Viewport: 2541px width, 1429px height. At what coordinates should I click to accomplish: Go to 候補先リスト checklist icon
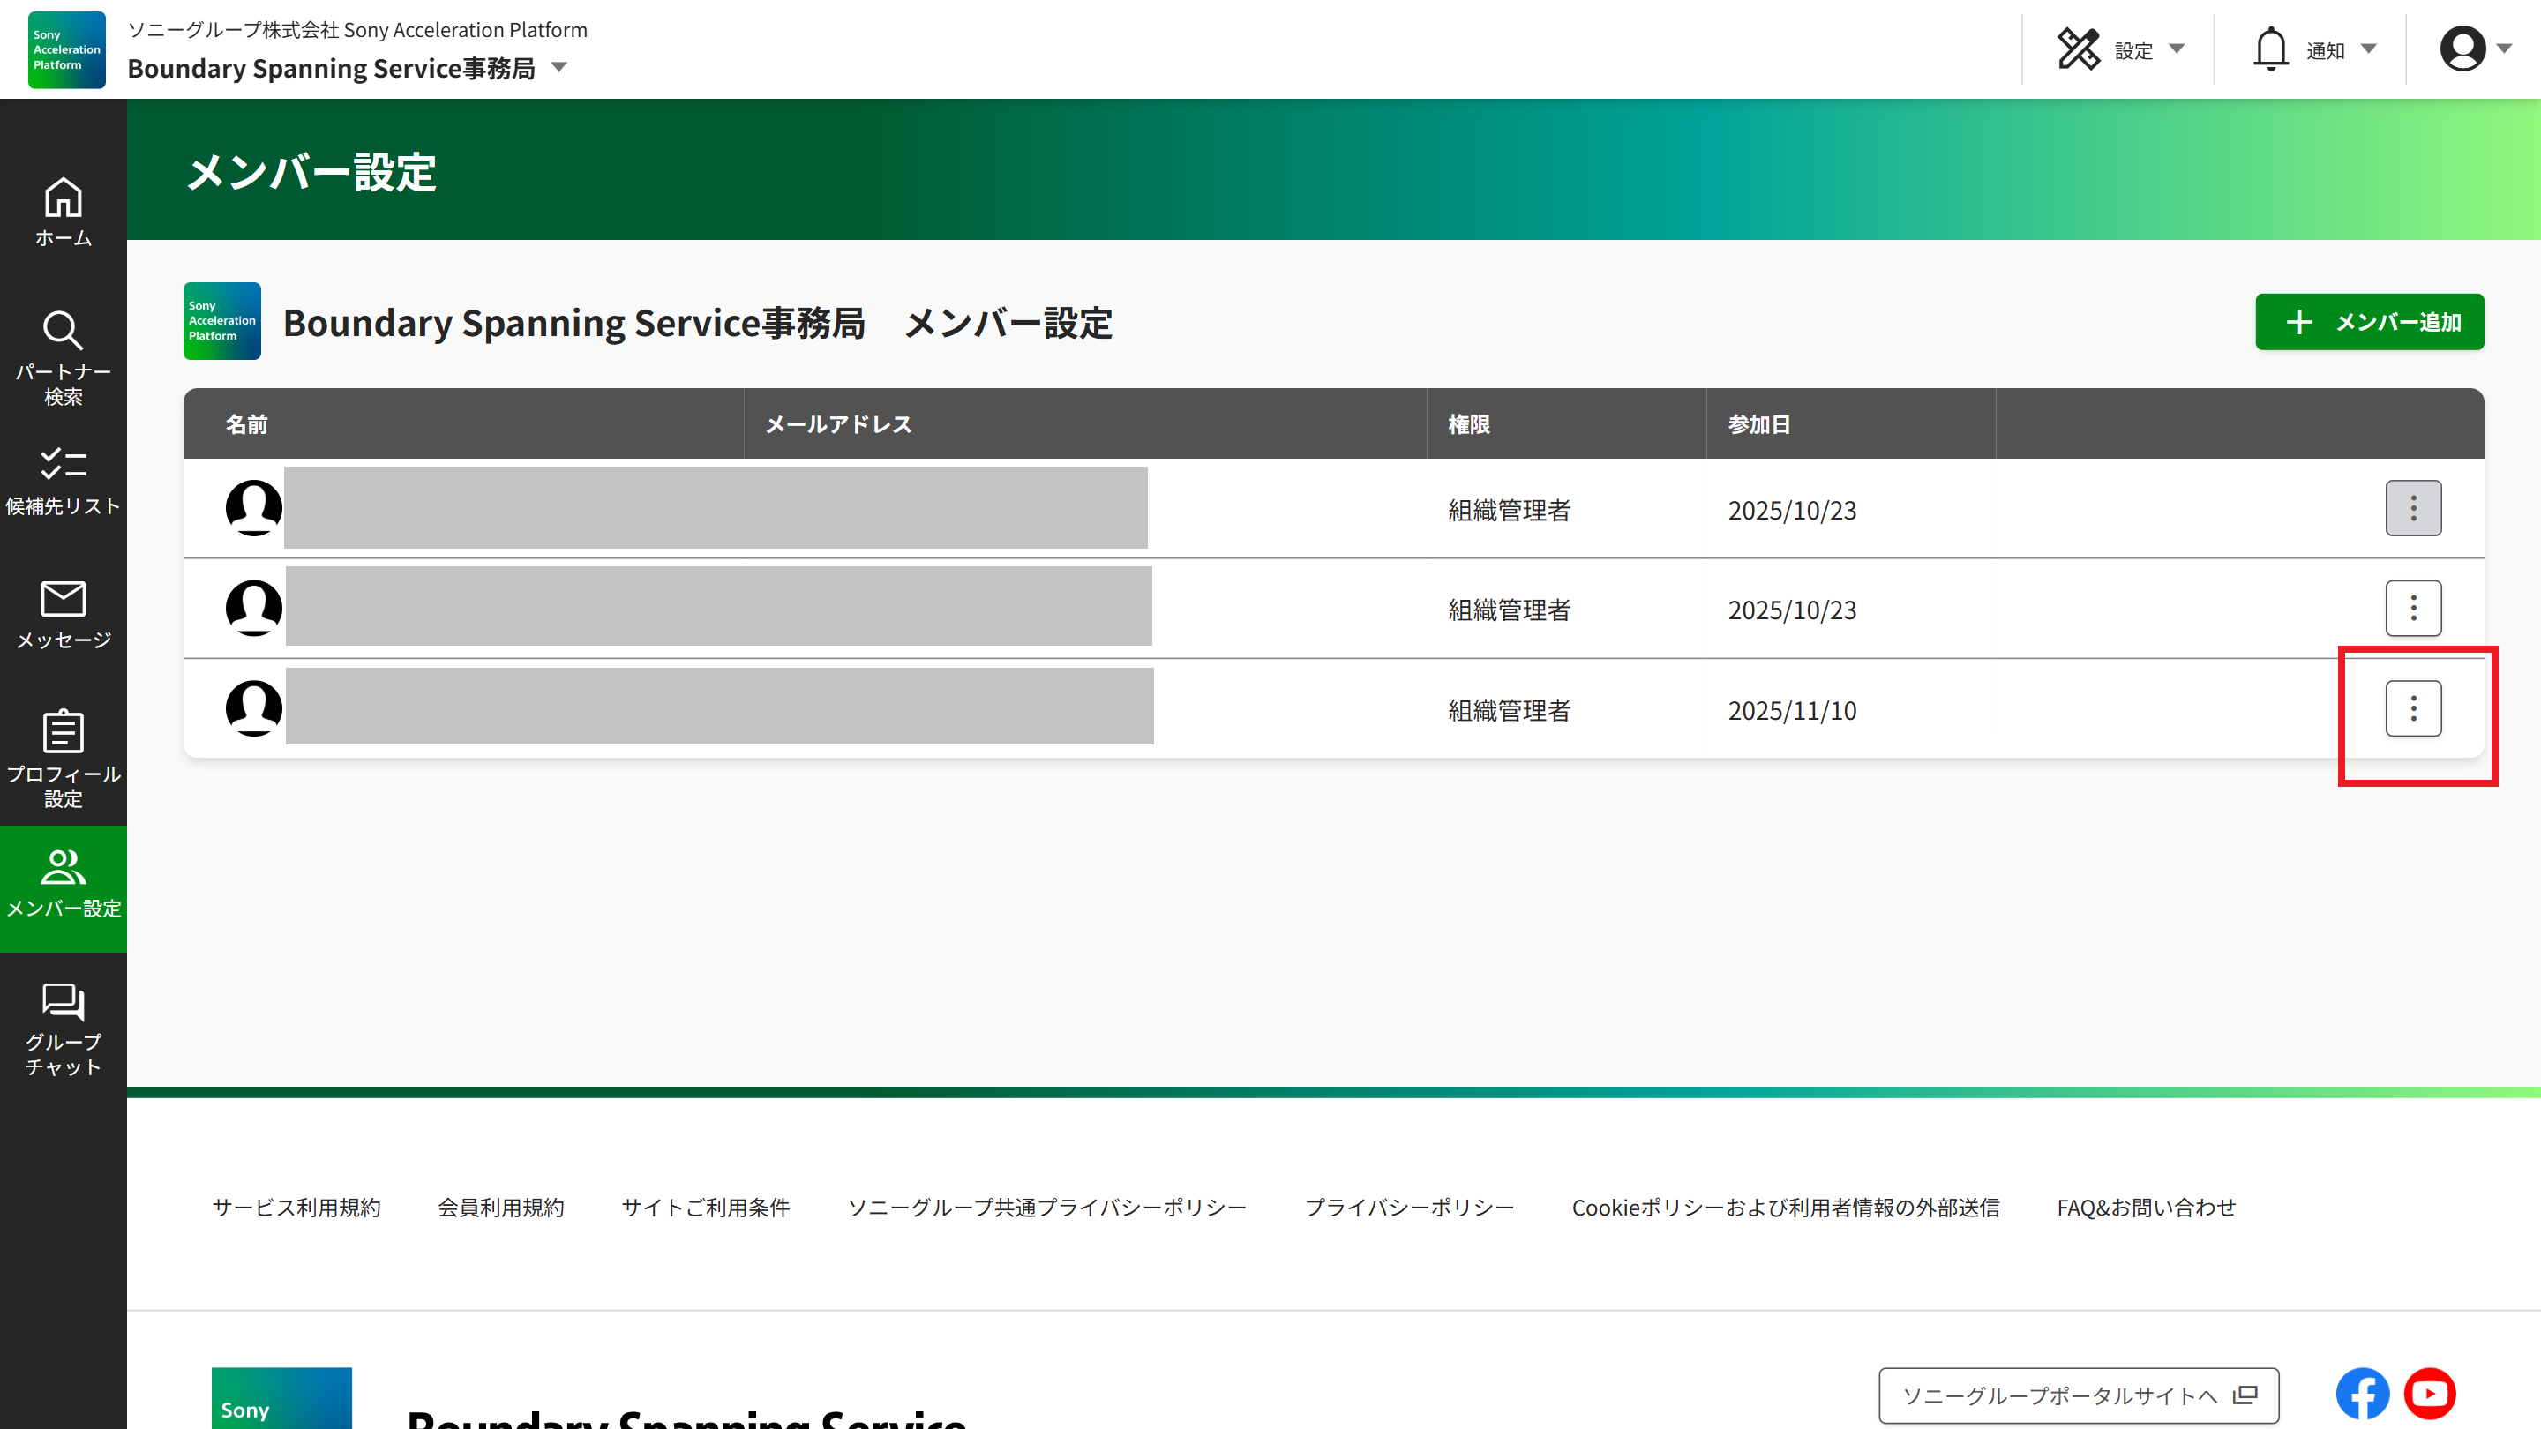(64, 482)
